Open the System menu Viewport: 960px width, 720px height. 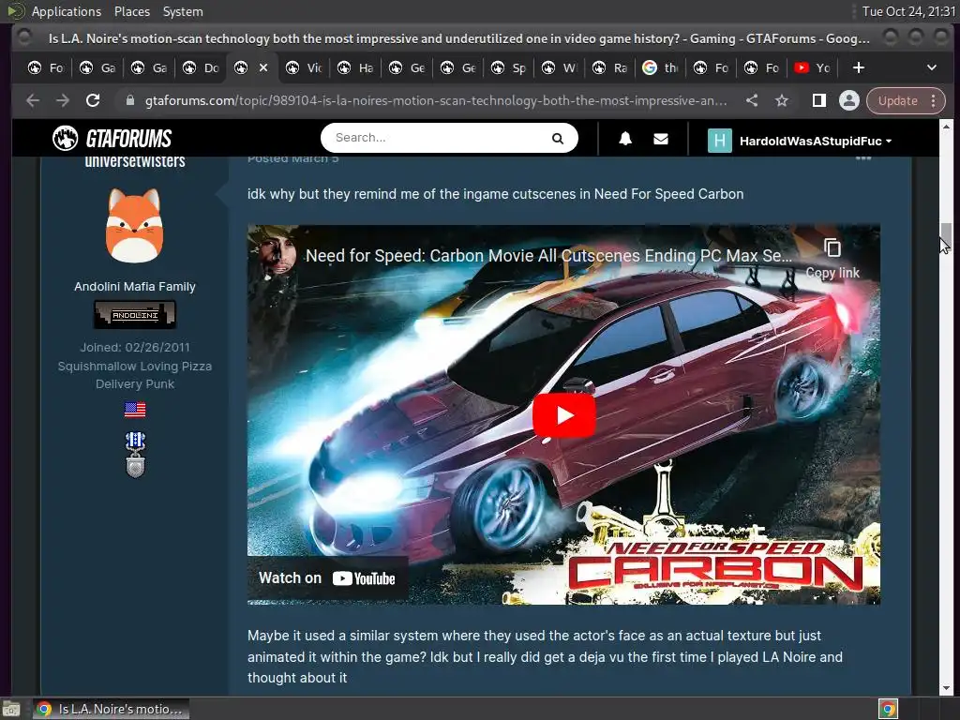pyautogui.click(x=183, y=11)
